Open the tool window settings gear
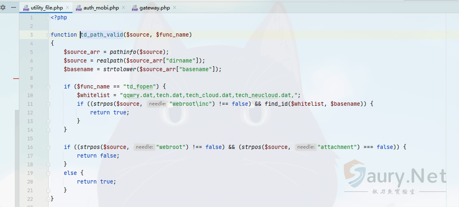Screen dimensions: 459x207 pos(3,7)
